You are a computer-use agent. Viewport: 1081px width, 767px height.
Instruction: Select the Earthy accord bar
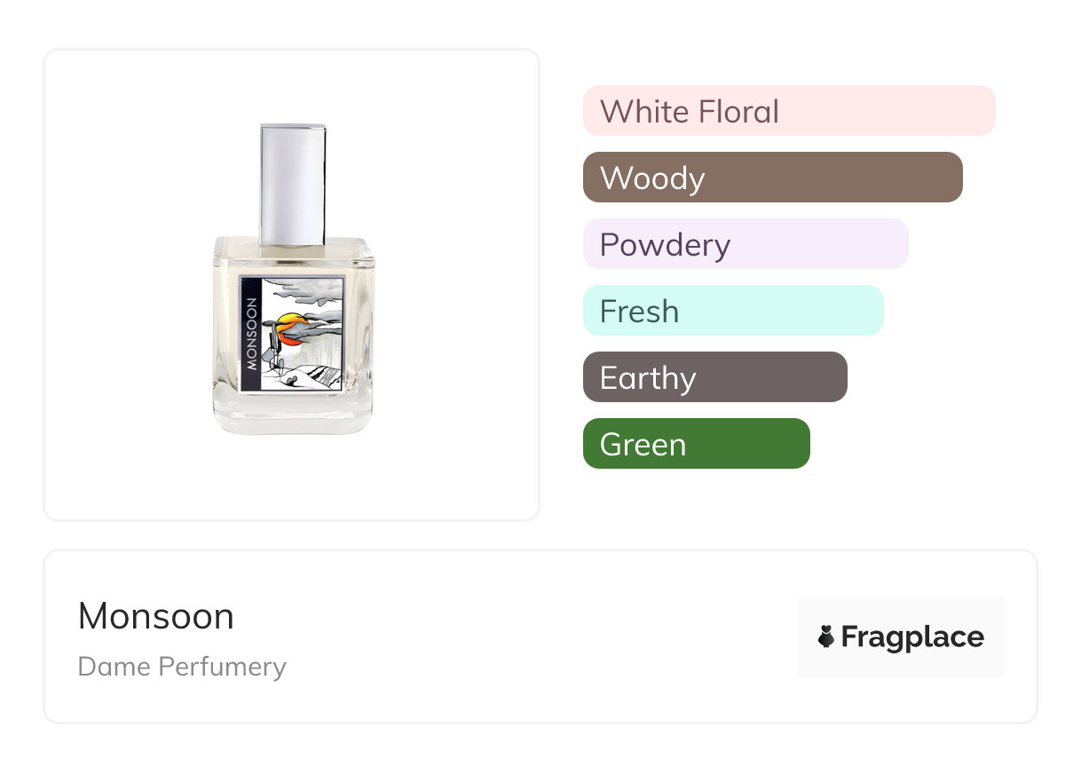[x=714, y=377]
